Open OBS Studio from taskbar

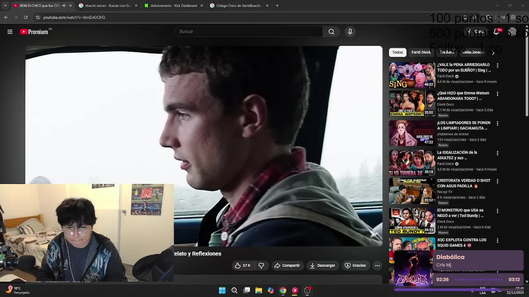click(x=307, y=290)
